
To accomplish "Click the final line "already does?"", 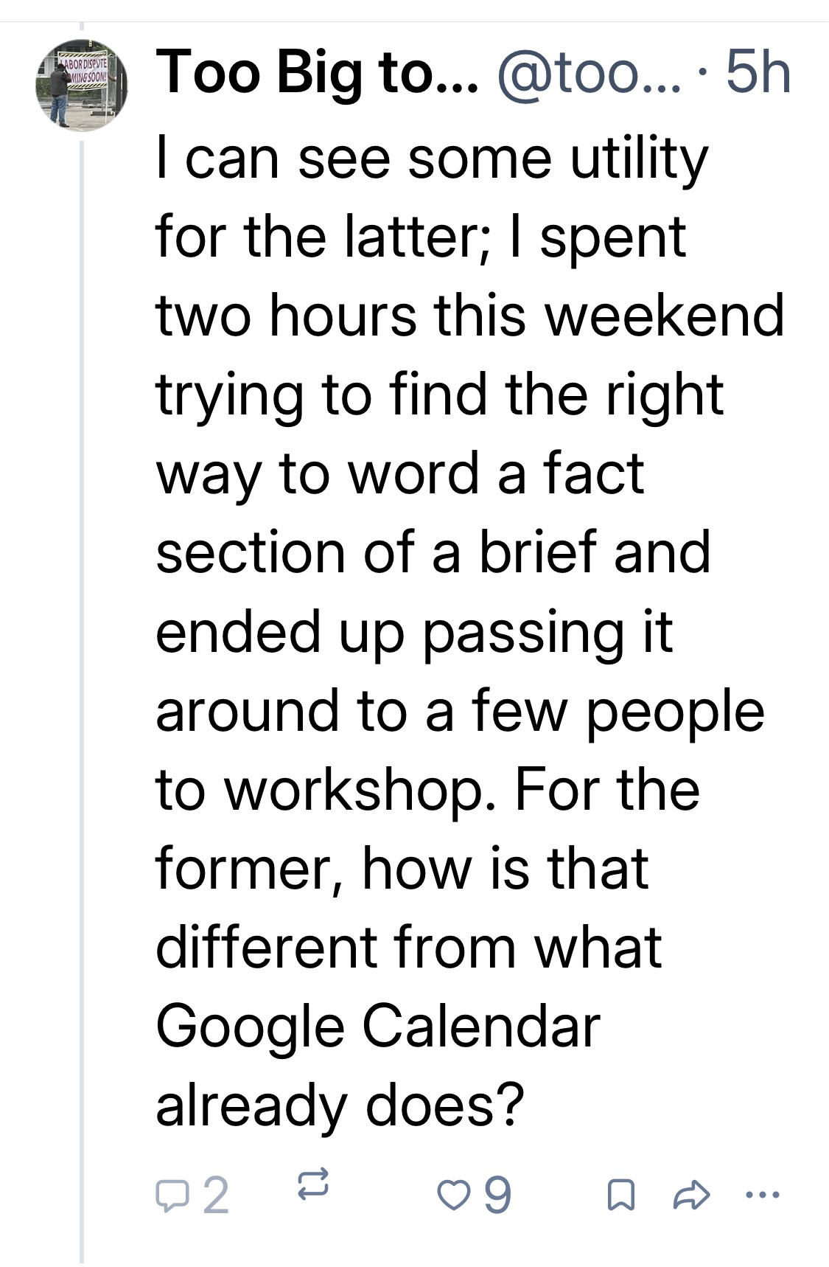I will pyautogui.click(x=340, y=1105).
